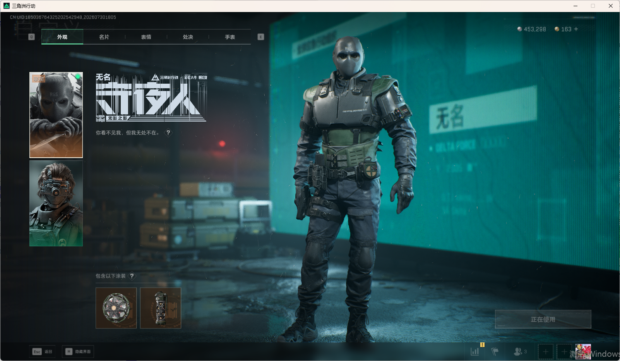The image size is (620, 361).
Task: Open the 手表 tab
Action: pos(230,37)
